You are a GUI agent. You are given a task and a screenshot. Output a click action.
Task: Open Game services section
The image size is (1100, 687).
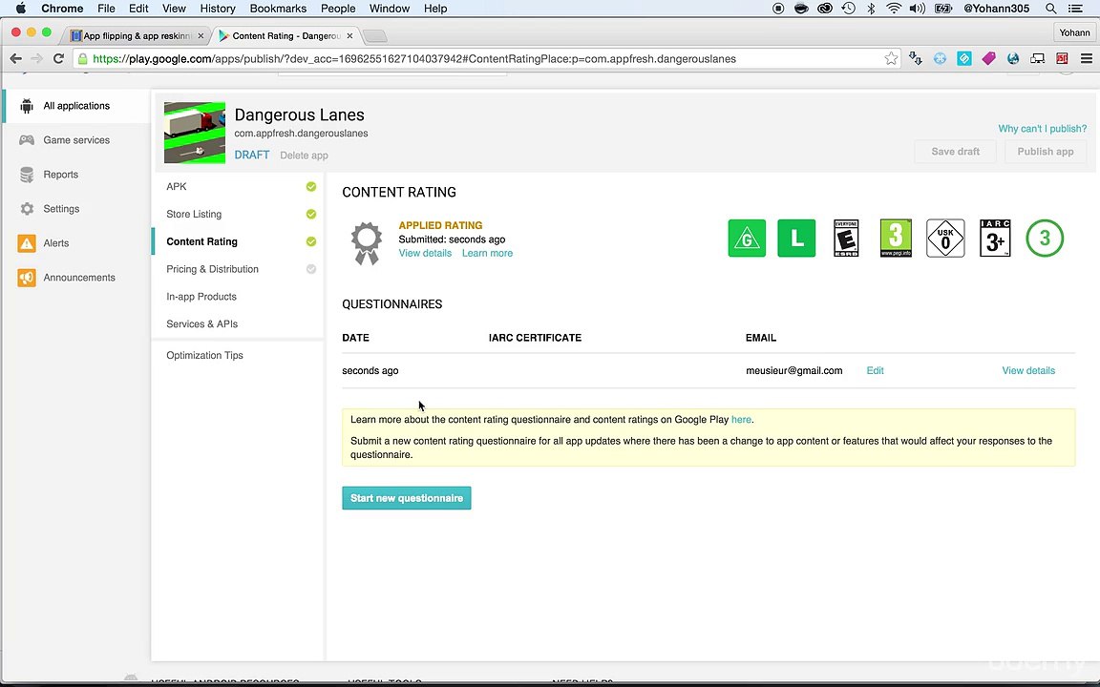[75, 140]
